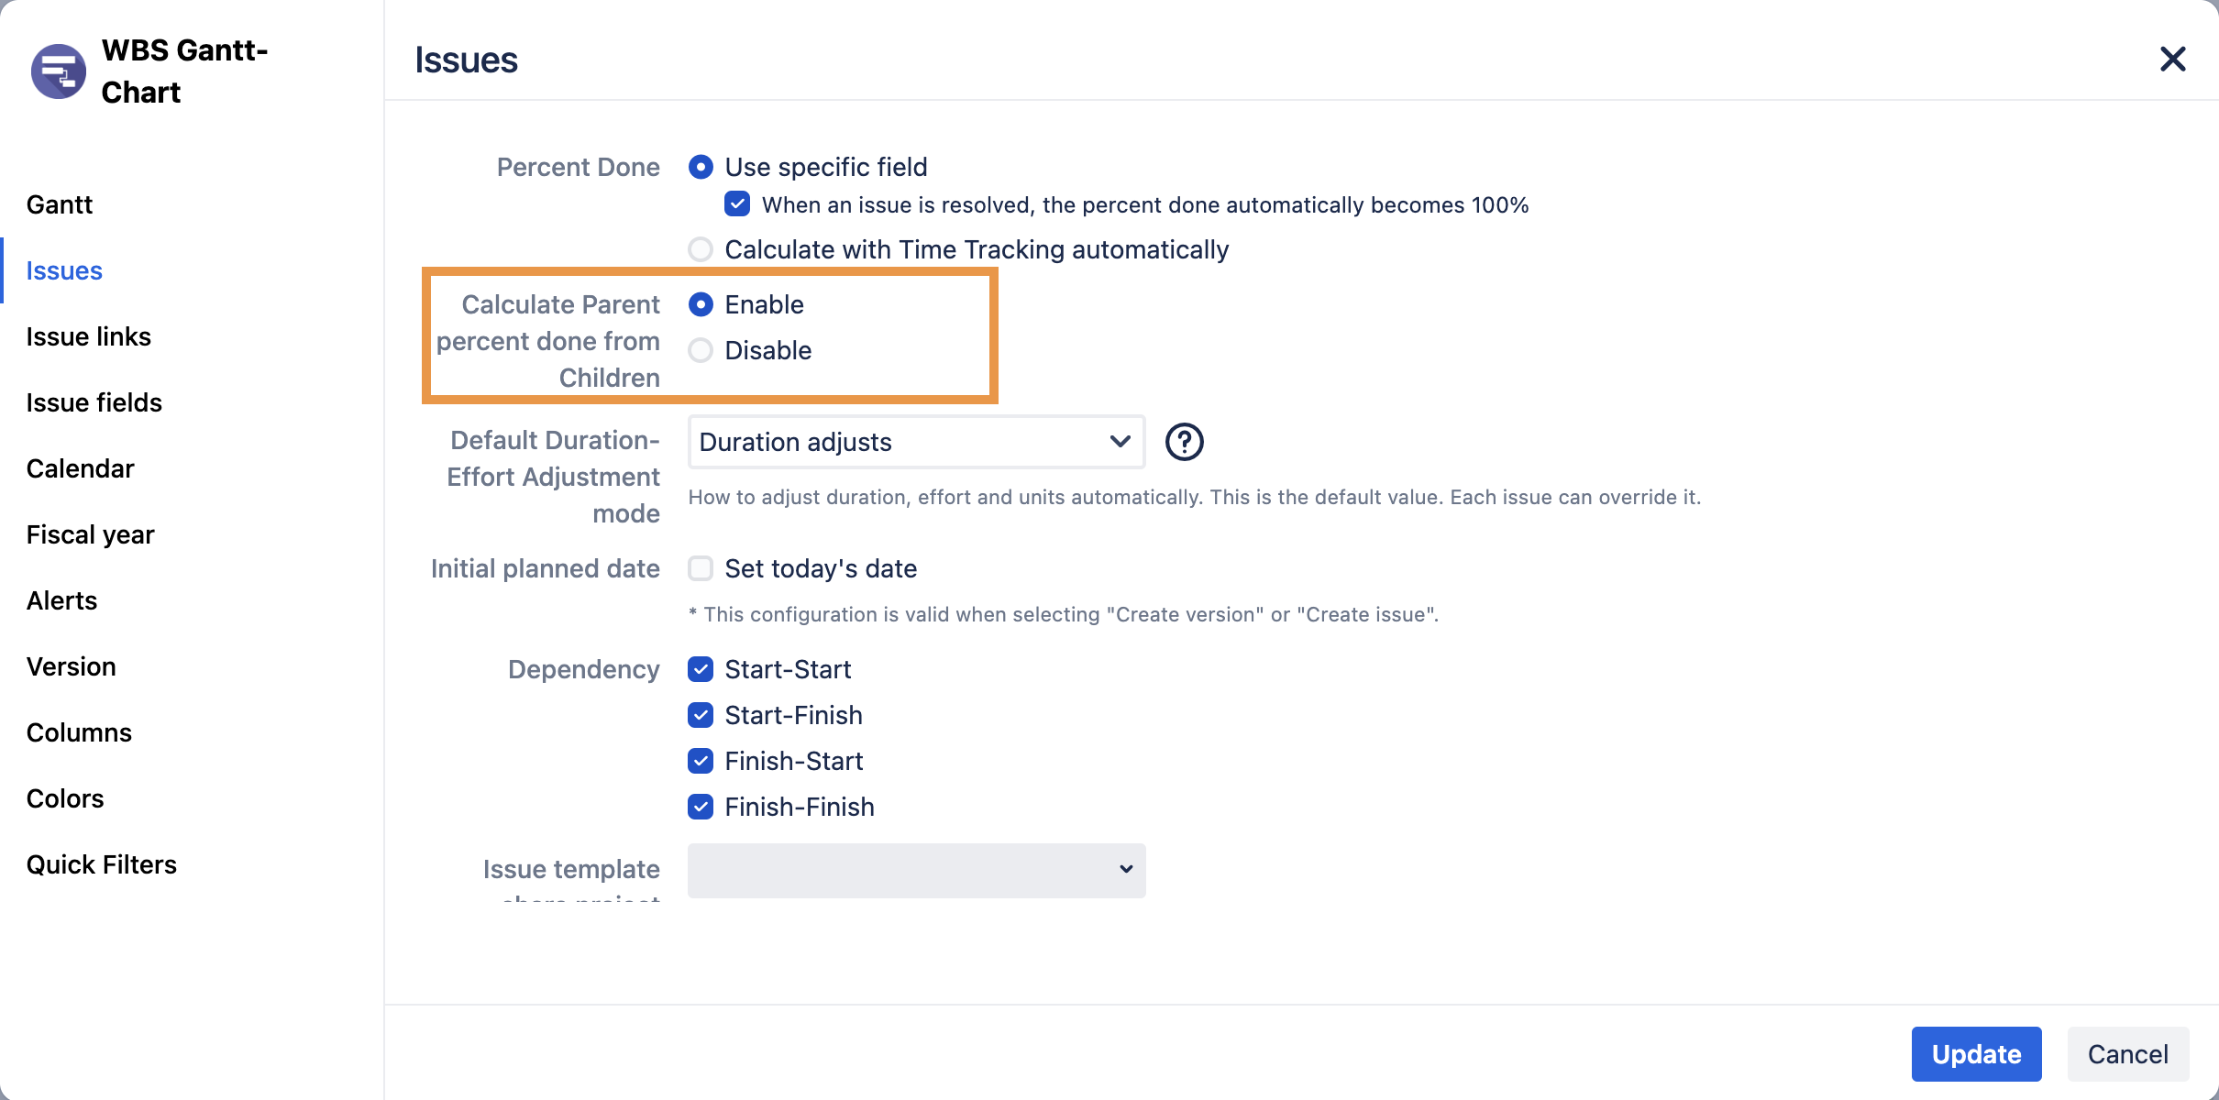2219x1100 pixels.
Task: Open the Calendar settings section
Action: click(x=80, y=468)
